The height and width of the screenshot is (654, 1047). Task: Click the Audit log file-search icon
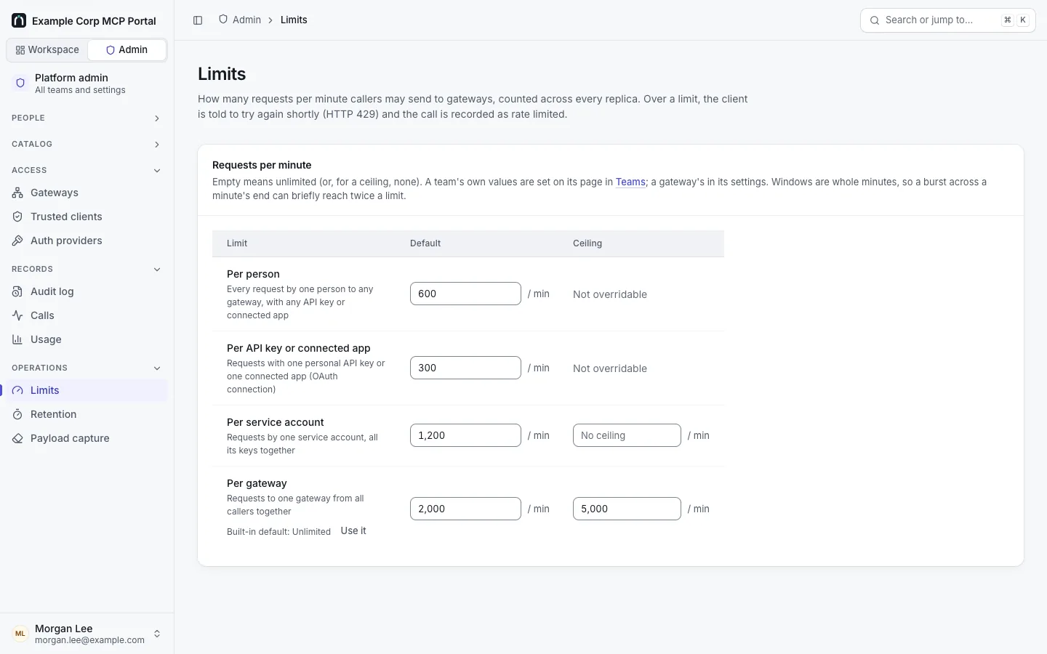pyautogui.click(x=17, y=291)
